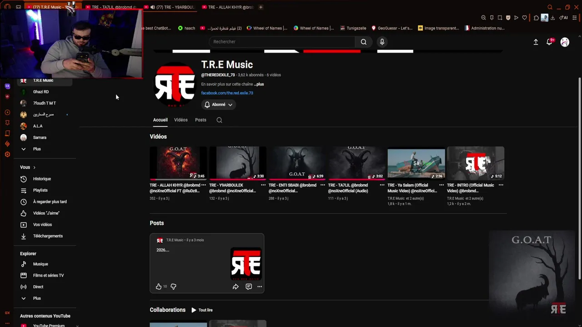The image size is (582, 327).
Task: Open options menu for TRE - Y9ARBOULEK video
Action: click(263, 185)
